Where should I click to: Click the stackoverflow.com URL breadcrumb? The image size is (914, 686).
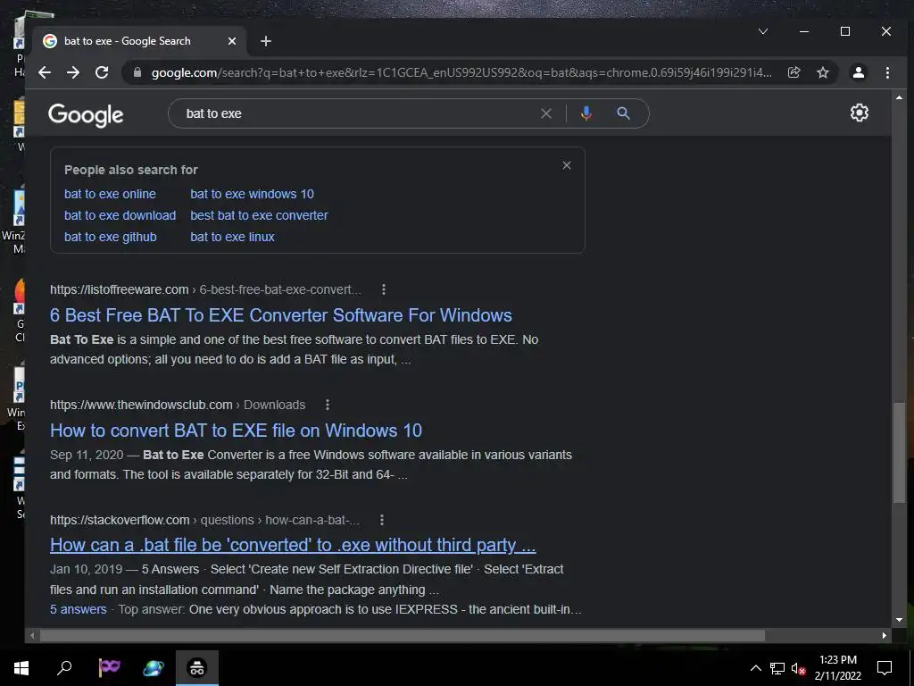204,520
